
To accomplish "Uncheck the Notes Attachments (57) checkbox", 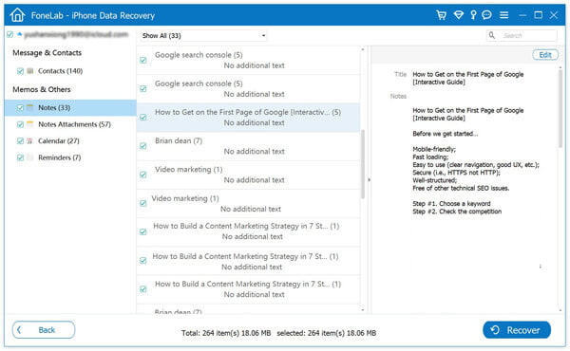I will point(20,124).
